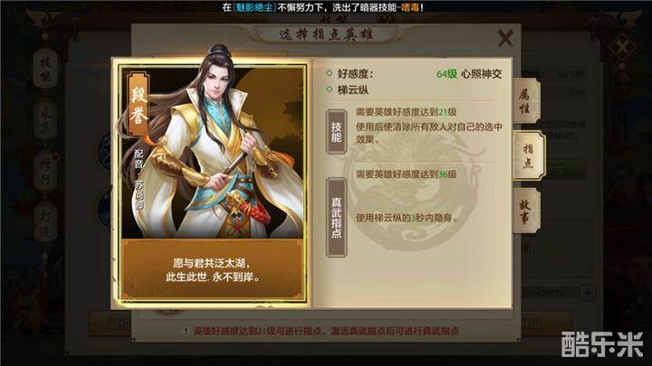Click the diamond X icon on background panel
The height and width of the screenshot is (366, 652).
click(622, 47)
